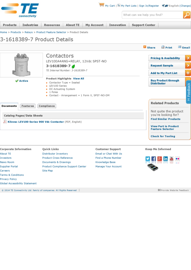Image resolution: width=191 pixels, height=270 pixels.
Task: Click the Add to My Part List plus icon
Action: [188, 73]
